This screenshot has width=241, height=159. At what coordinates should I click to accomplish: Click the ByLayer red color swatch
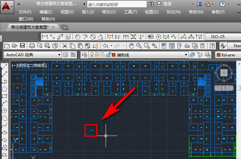(x=218, y=55)
